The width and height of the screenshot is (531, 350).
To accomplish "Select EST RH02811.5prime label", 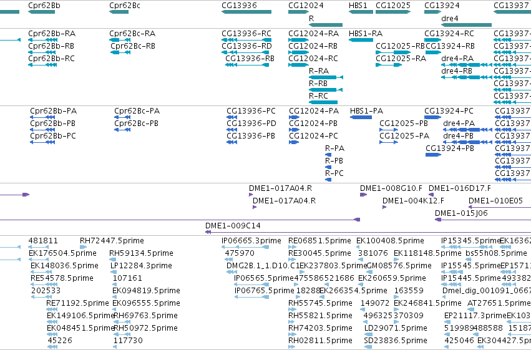I will tap(320, 341).
